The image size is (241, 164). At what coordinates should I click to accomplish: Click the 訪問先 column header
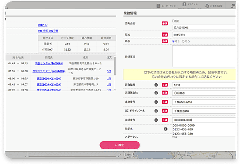pos(49,58)
